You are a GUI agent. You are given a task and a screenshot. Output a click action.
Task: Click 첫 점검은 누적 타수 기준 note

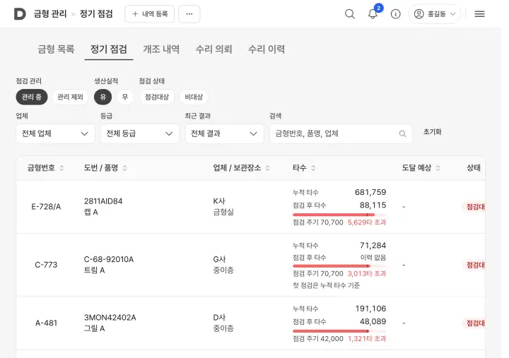[x=326, y=286]
